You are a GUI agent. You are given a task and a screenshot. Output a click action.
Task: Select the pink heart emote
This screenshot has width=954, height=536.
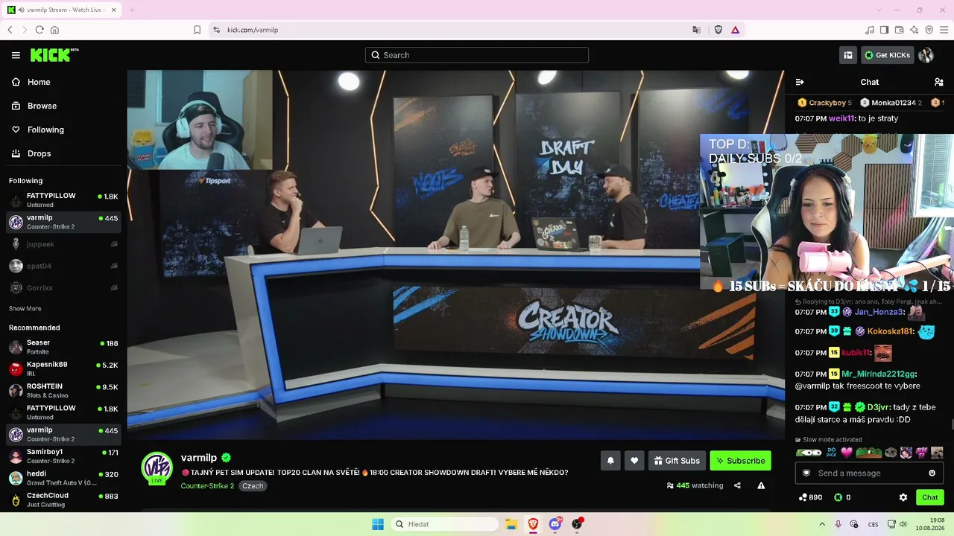pyautogui.click(x=847, y=453)
